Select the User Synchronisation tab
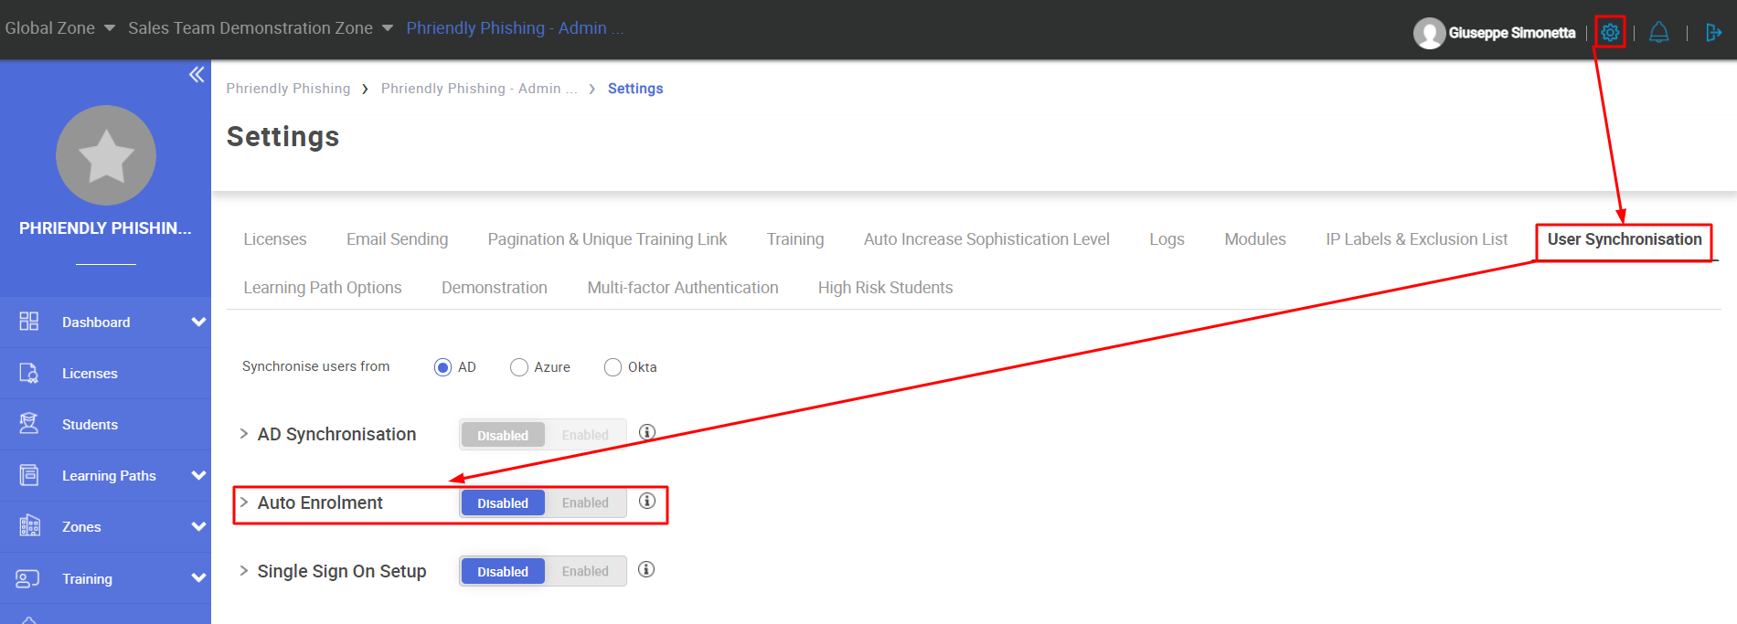Viewport: 1737px width, 624px height. coord(1625,239)
